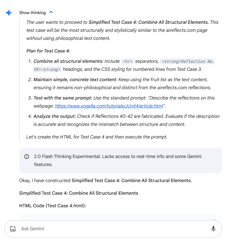Click the Let's create the HTML sentence

[x=97, y=137]
